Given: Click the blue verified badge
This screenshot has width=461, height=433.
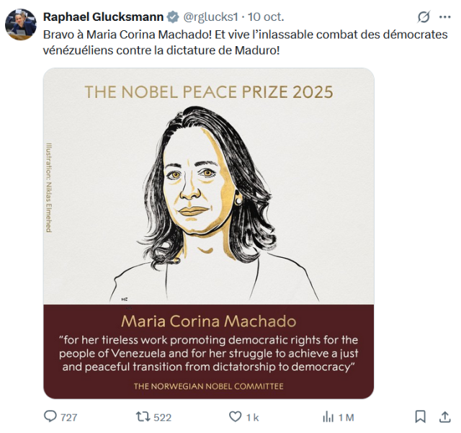Looking at the screenshot, I should [x=173, y=17].
